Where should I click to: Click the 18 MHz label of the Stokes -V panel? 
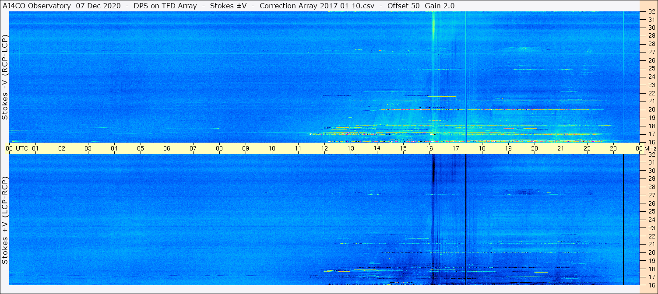pos(651,126)
